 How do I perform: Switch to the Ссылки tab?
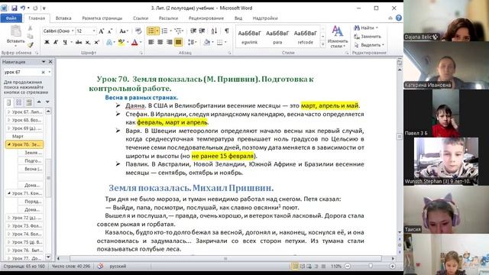pos(141,18)
